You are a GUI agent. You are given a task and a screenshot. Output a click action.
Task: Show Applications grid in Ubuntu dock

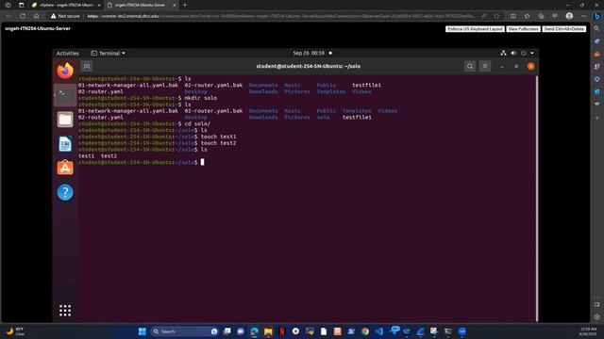click(x=65, y=310)
